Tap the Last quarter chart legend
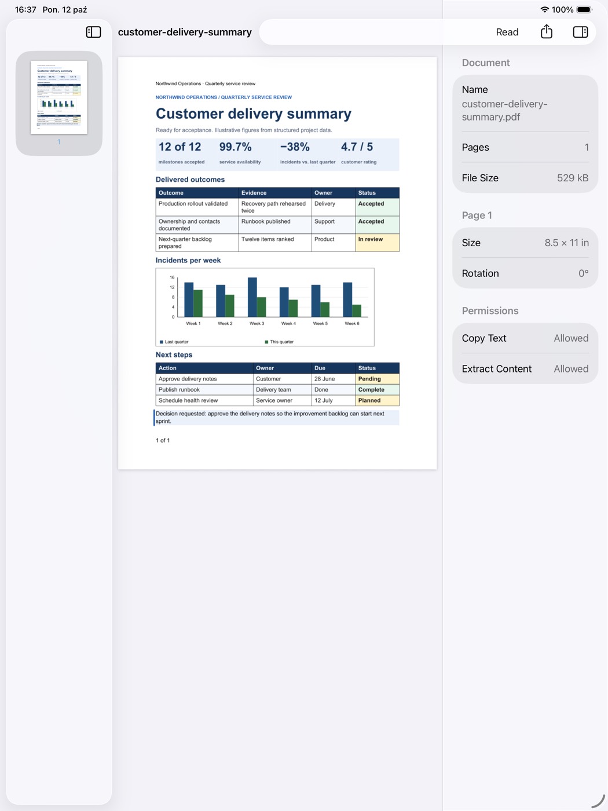This screenshot has height=811, width=608. click(174, 342)
